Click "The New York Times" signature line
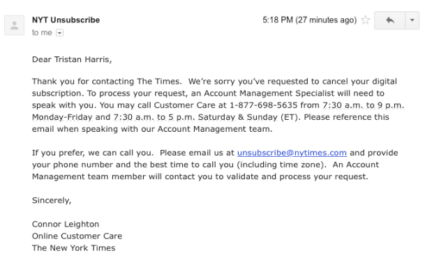 [74, 248]
